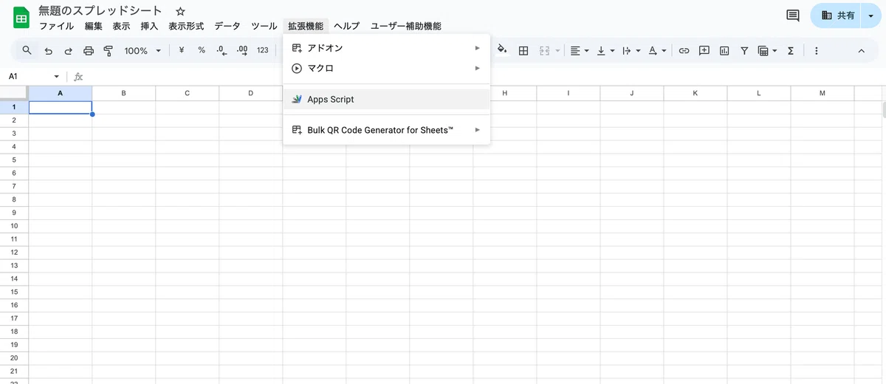Star this untitled spreadsheet
Image resolution: width=886 pixels, height=384 pixels.
pyautogui.click(x=180, y=12)
